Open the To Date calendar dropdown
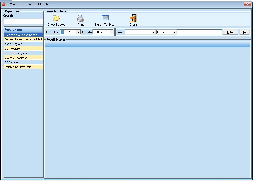Viewport: 253px width, 181px height. [111, 32]
